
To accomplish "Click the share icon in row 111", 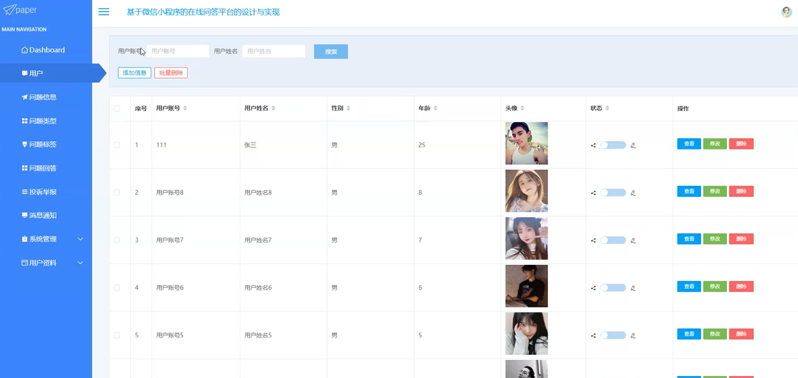I will pyautogui.click(x=593, y=145).
